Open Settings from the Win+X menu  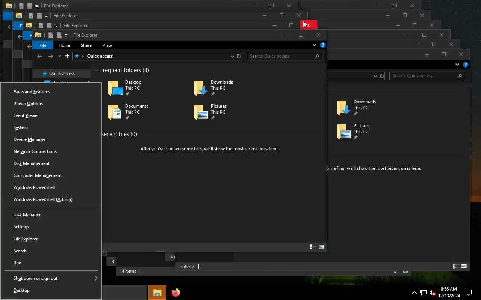click(51, 227)
